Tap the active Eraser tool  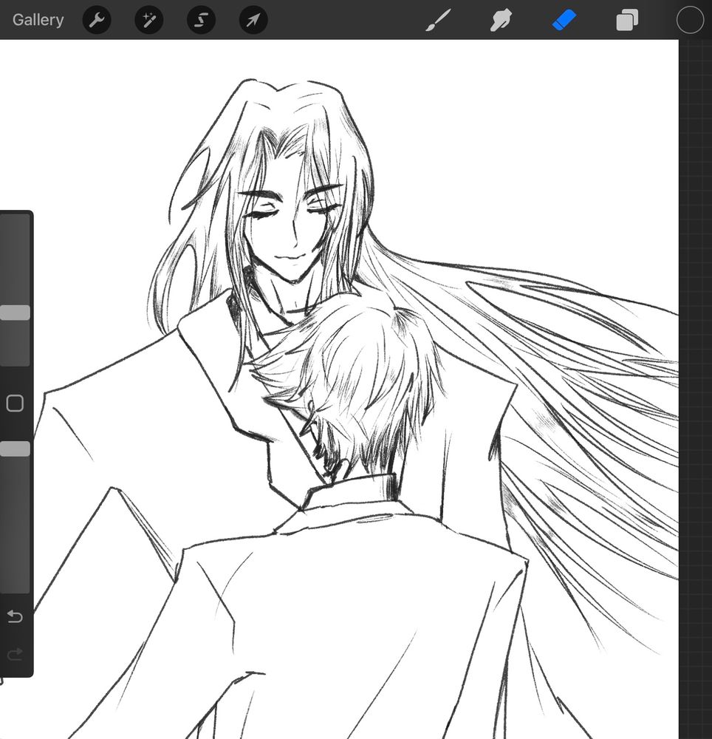pyautogui.click(x=564, y=20)
